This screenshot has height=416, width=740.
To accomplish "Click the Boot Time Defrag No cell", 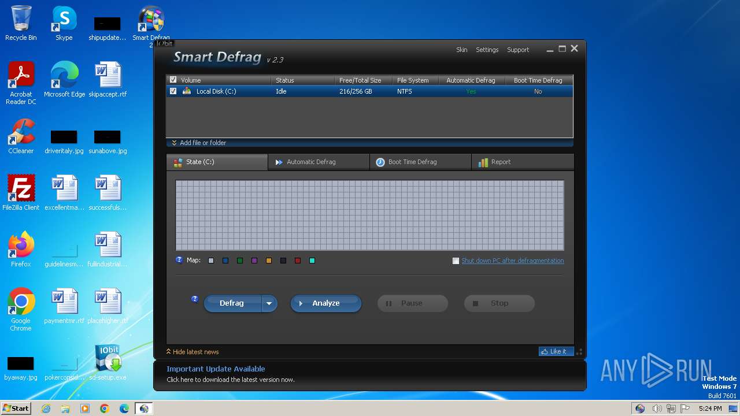I will (538, 91).
